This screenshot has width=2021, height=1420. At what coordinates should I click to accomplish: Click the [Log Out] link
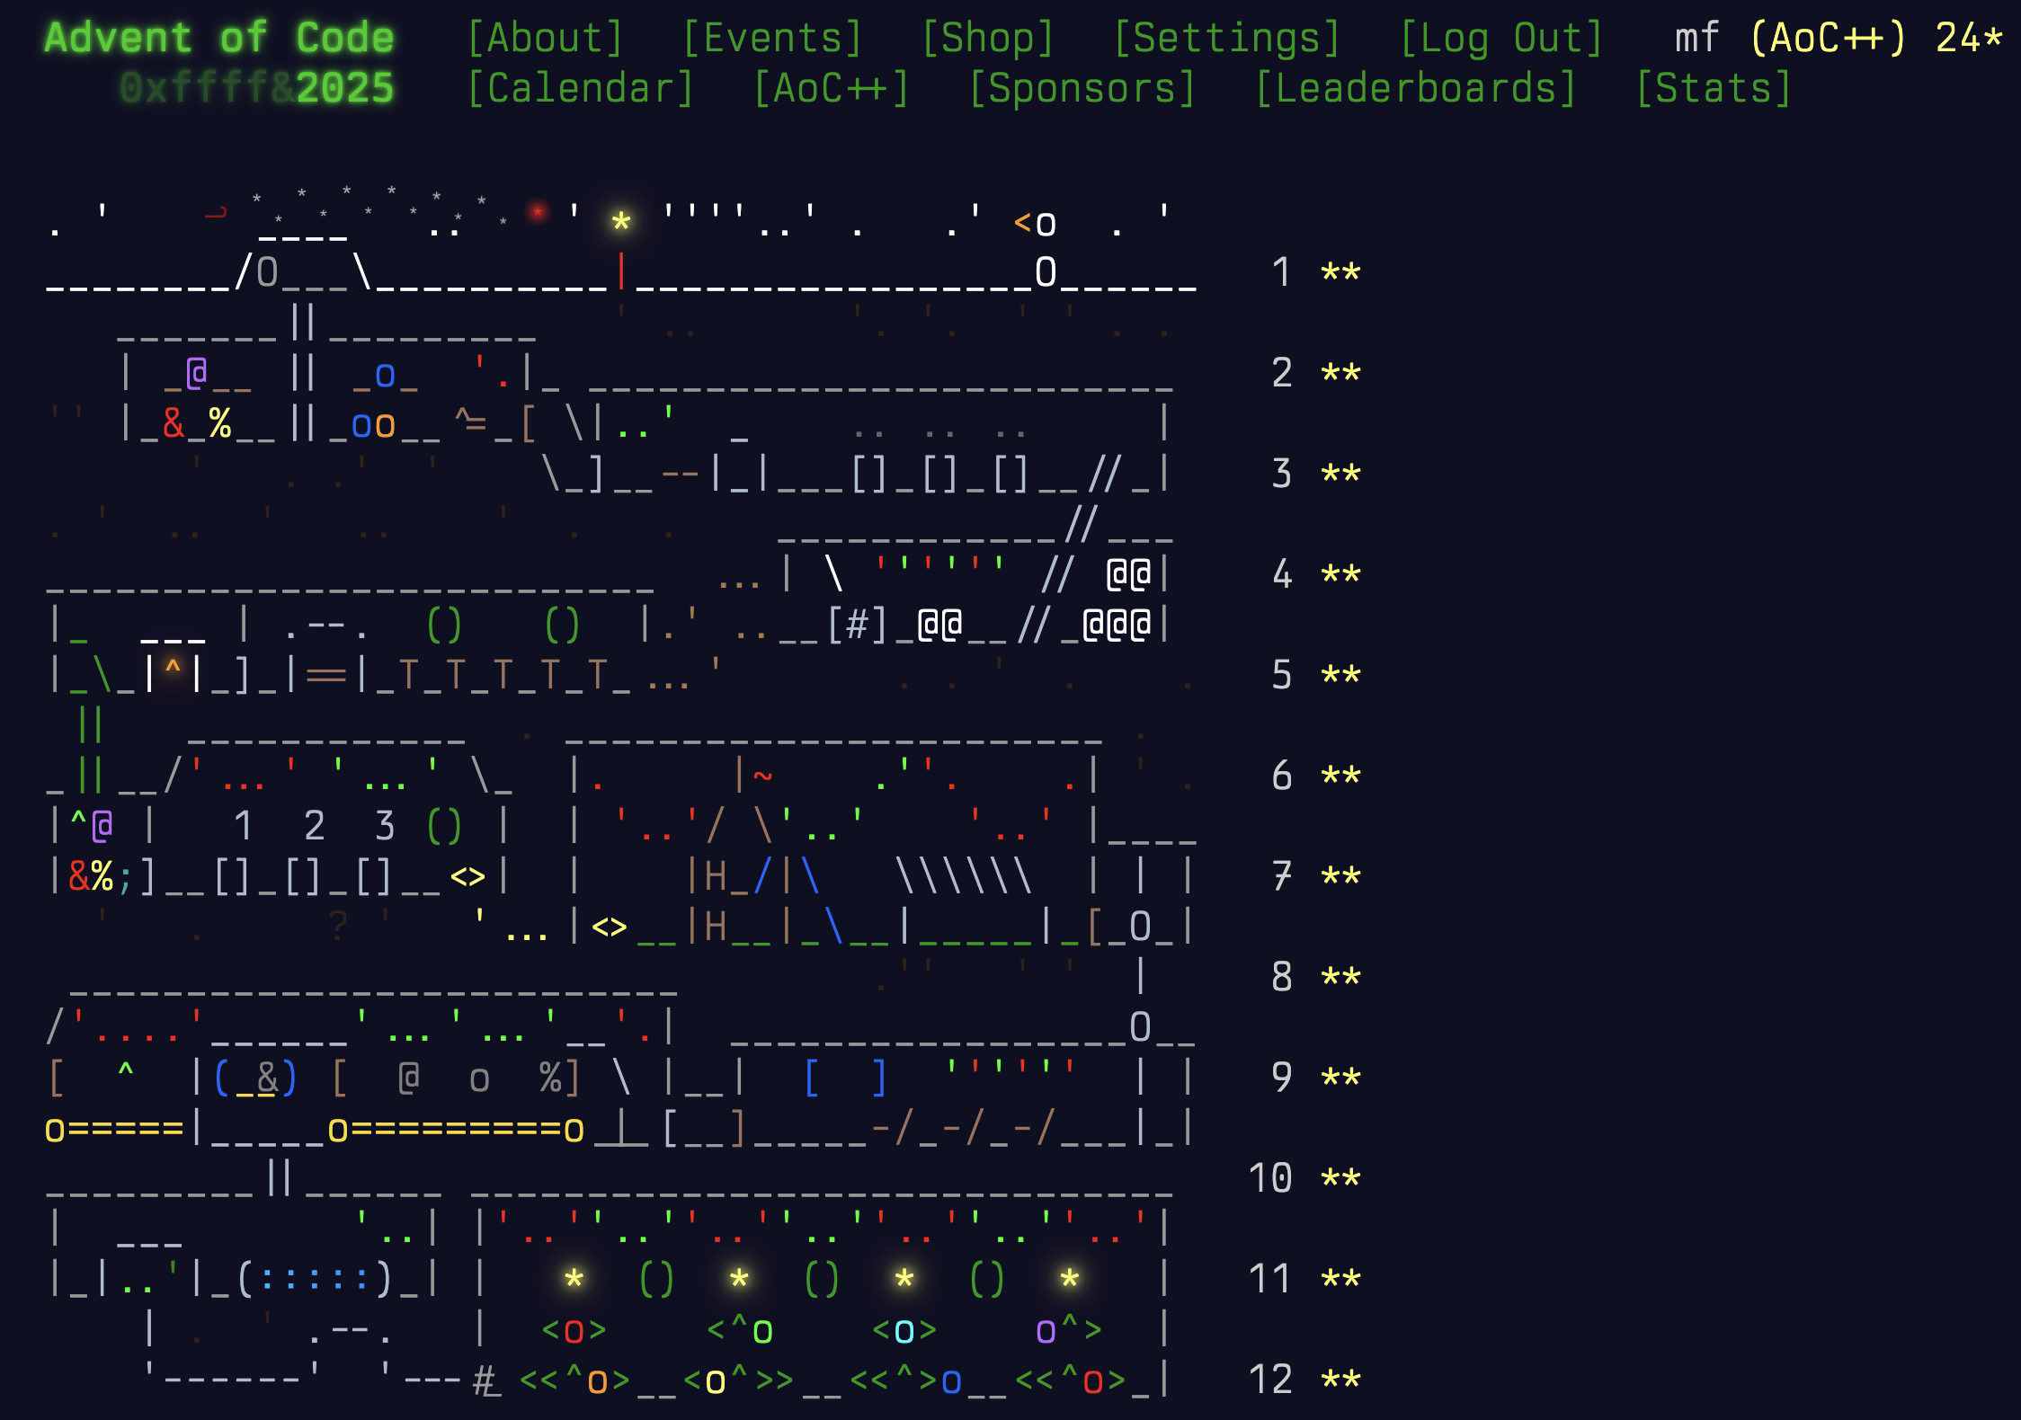coord(1501,39)
